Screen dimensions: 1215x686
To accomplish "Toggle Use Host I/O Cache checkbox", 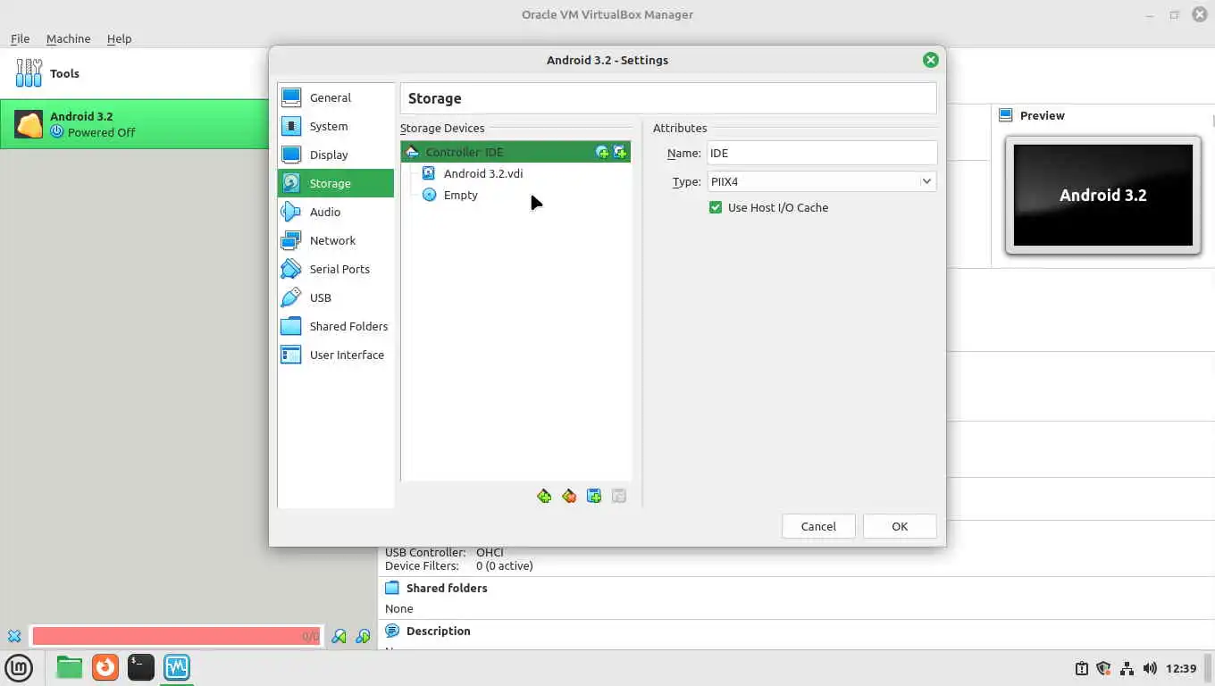I will click(x=716, y=207).
